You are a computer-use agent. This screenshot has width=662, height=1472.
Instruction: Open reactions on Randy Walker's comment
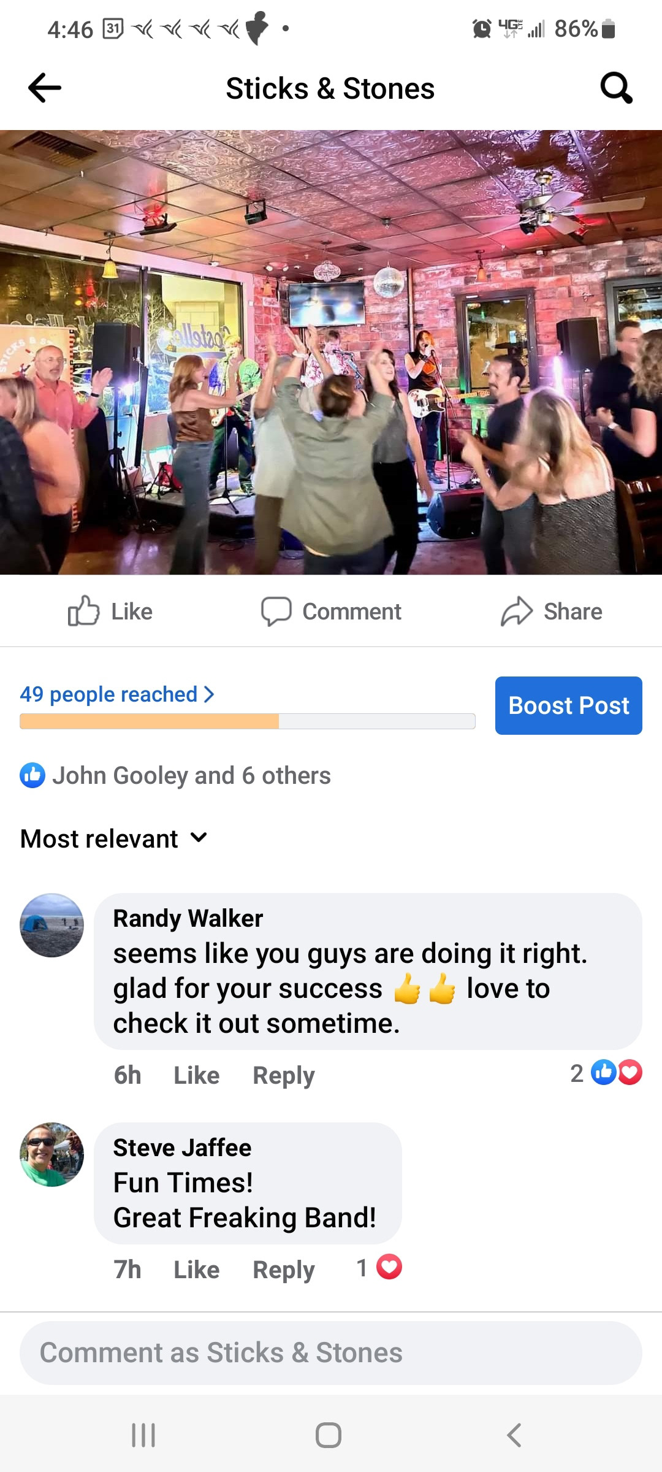pyautogui.click(x=606, y=1073)
